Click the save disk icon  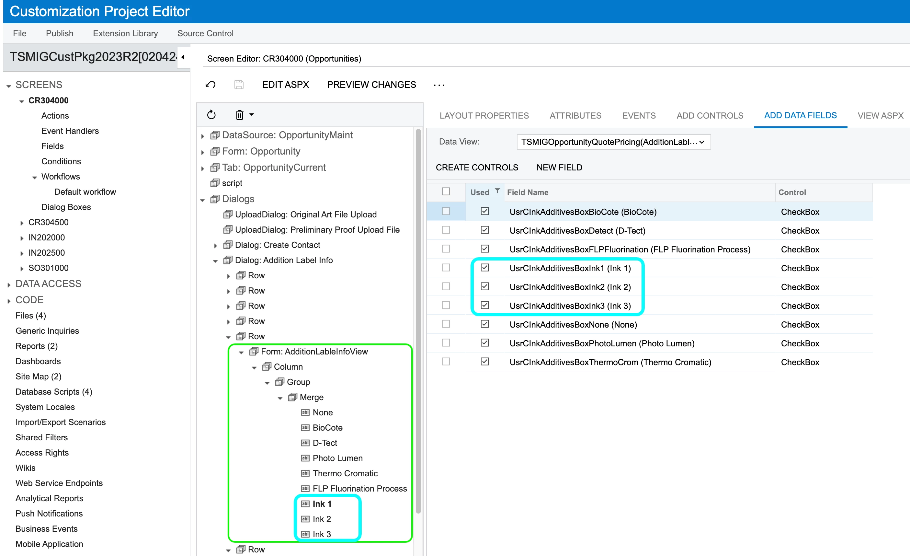click(239, 85)
